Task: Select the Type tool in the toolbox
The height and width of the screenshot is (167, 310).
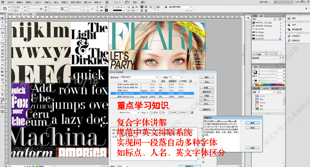Action: coord(2,37)
